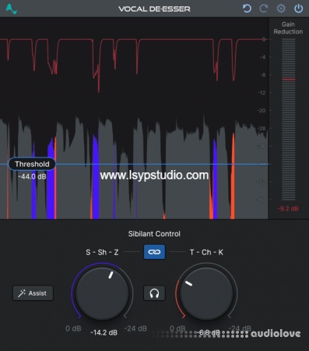The image size is (309, 351).
Task: Click the Gain Reduction label
Action: pyautogui.click(x=288, y=28)
